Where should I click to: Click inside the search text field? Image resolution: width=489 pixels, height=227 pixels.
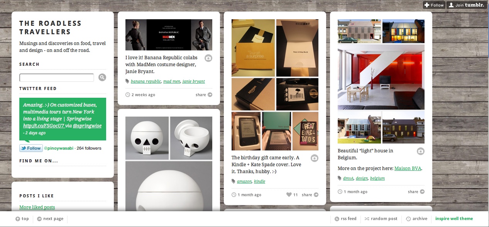[x=57, y=78]
